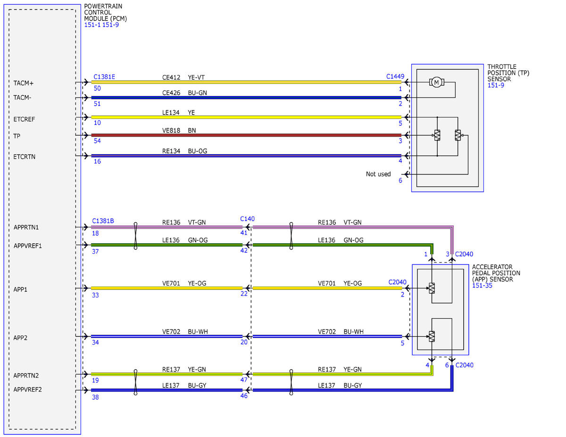Select PCM pin number 38

96,397
